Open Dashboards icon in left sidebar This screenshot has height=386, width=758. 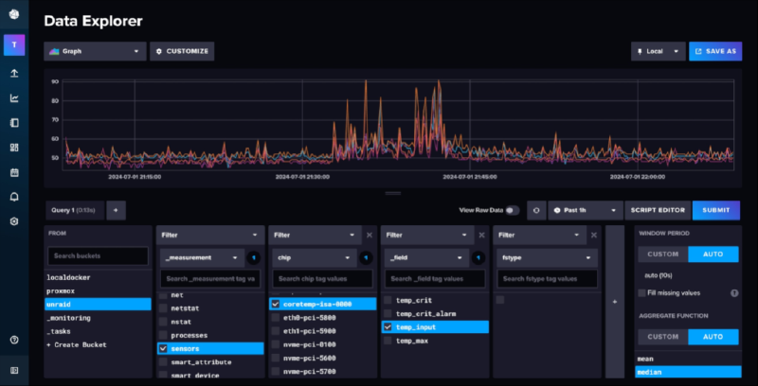click(x=14, y=148)
